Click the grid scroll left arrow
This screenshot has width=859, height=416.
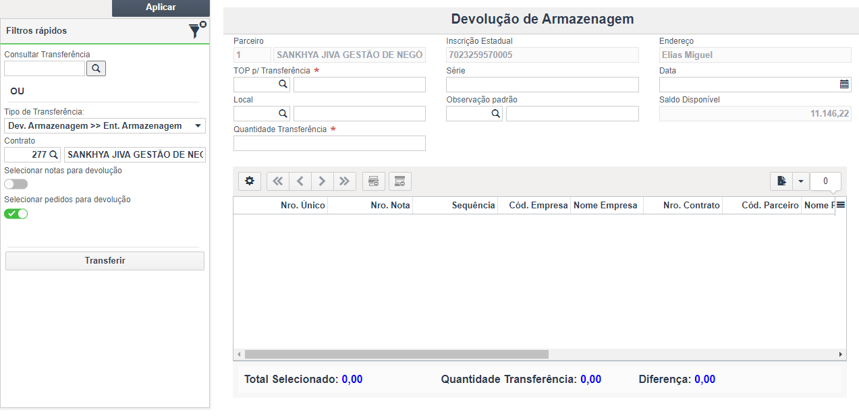pos(239,354)
